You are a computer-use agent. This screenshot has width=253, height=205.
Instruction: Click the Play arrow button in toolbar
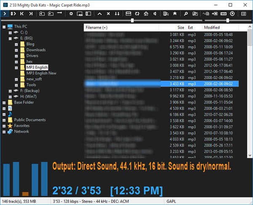(x=5, y=14)
